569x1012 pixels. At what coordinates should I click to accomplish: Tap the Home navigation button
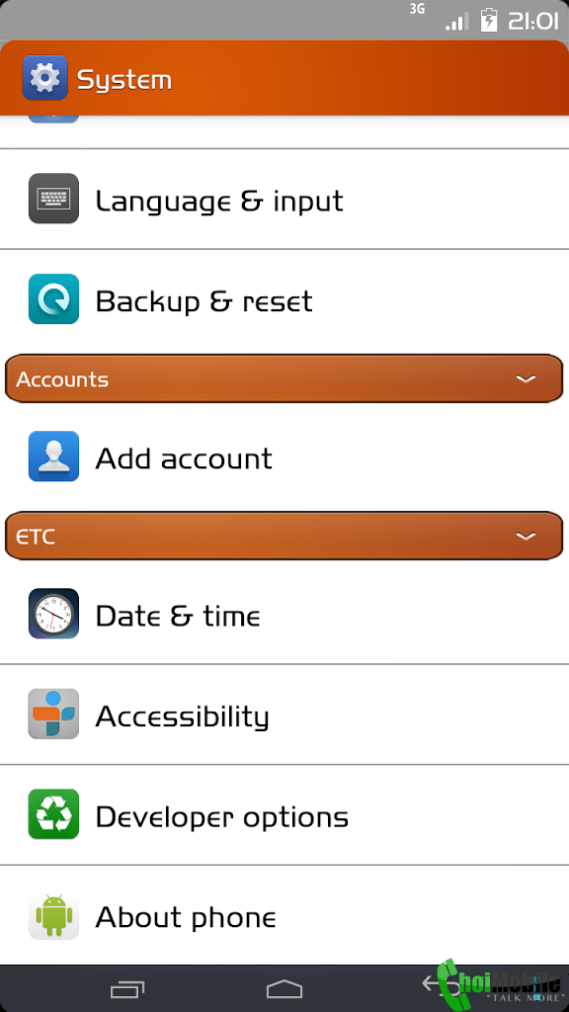point(284,988)
